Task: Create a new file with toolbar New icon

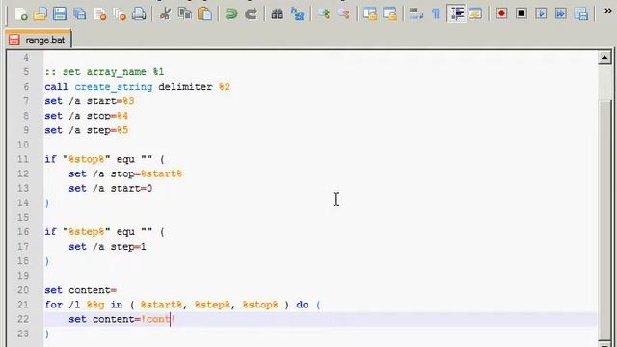Action: tap(21, 14)
